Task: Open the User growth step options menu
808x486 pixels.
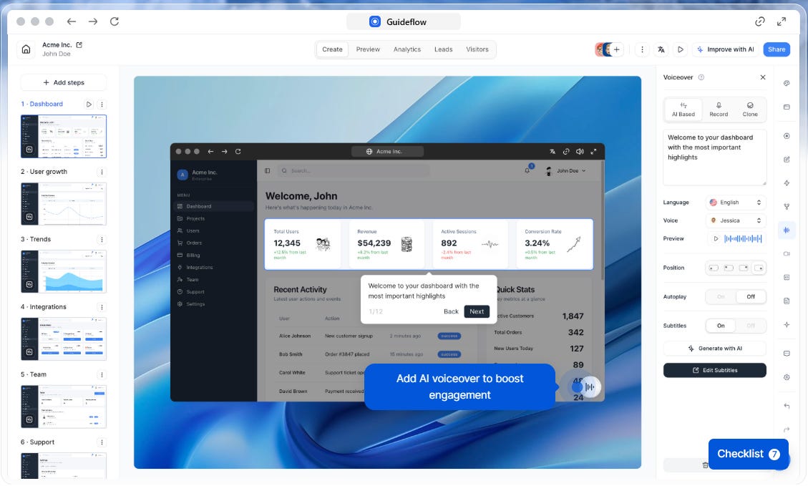Action: 102,172
